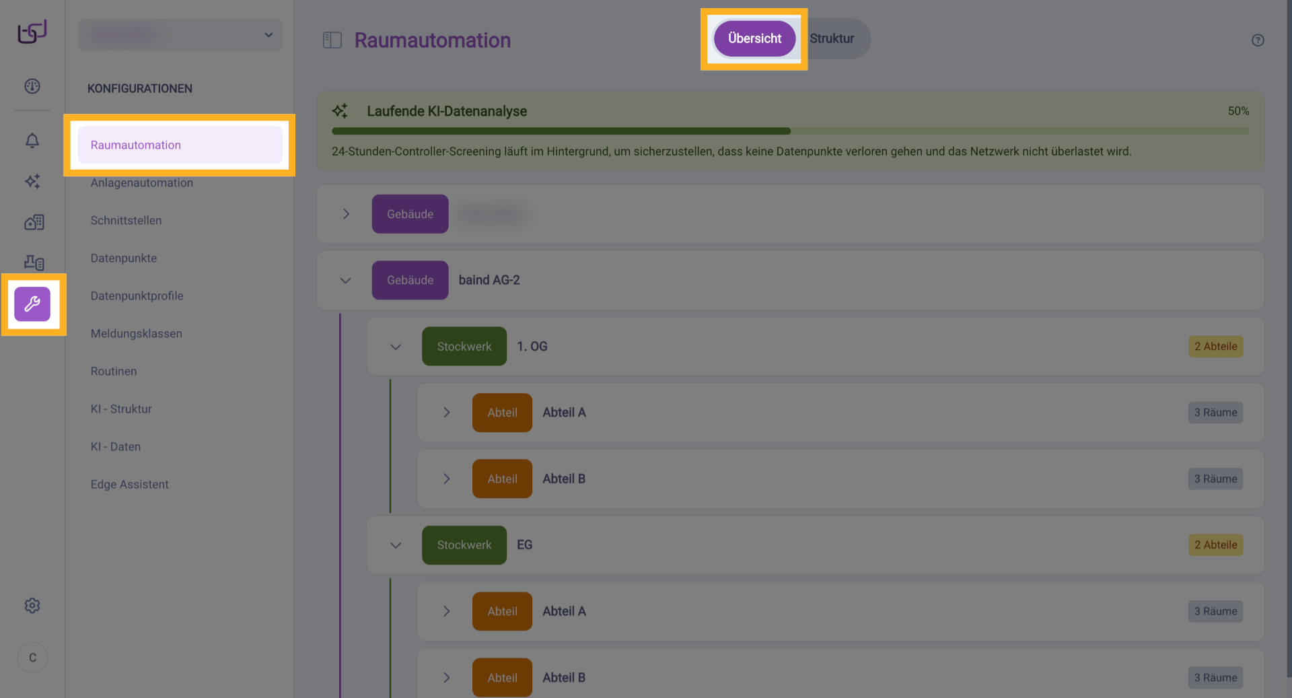Click the panel icon beside Raumautomation title
The image size is (1292, 698).
pyautogui.click(x=332, y=40)
